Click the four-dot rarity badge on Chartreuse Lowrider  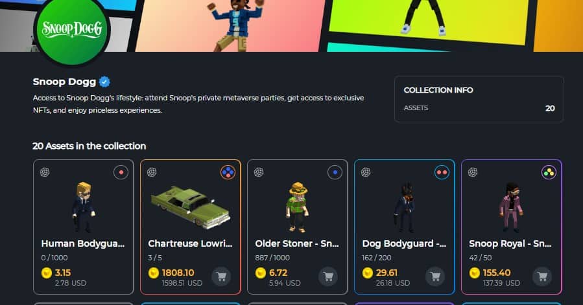[228, 172]
